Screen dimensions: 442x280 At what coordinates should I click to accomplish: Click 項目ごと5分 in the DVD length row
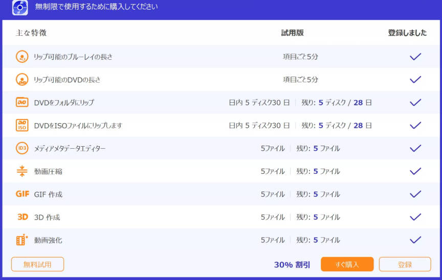point(300,80)
